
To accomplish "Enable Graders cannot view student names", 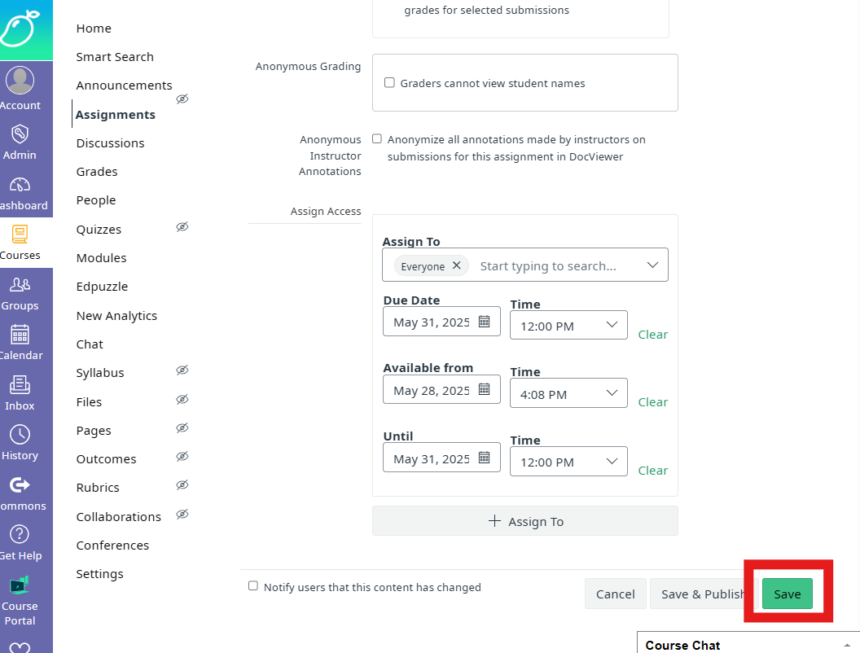I will (x=389, y=83).
